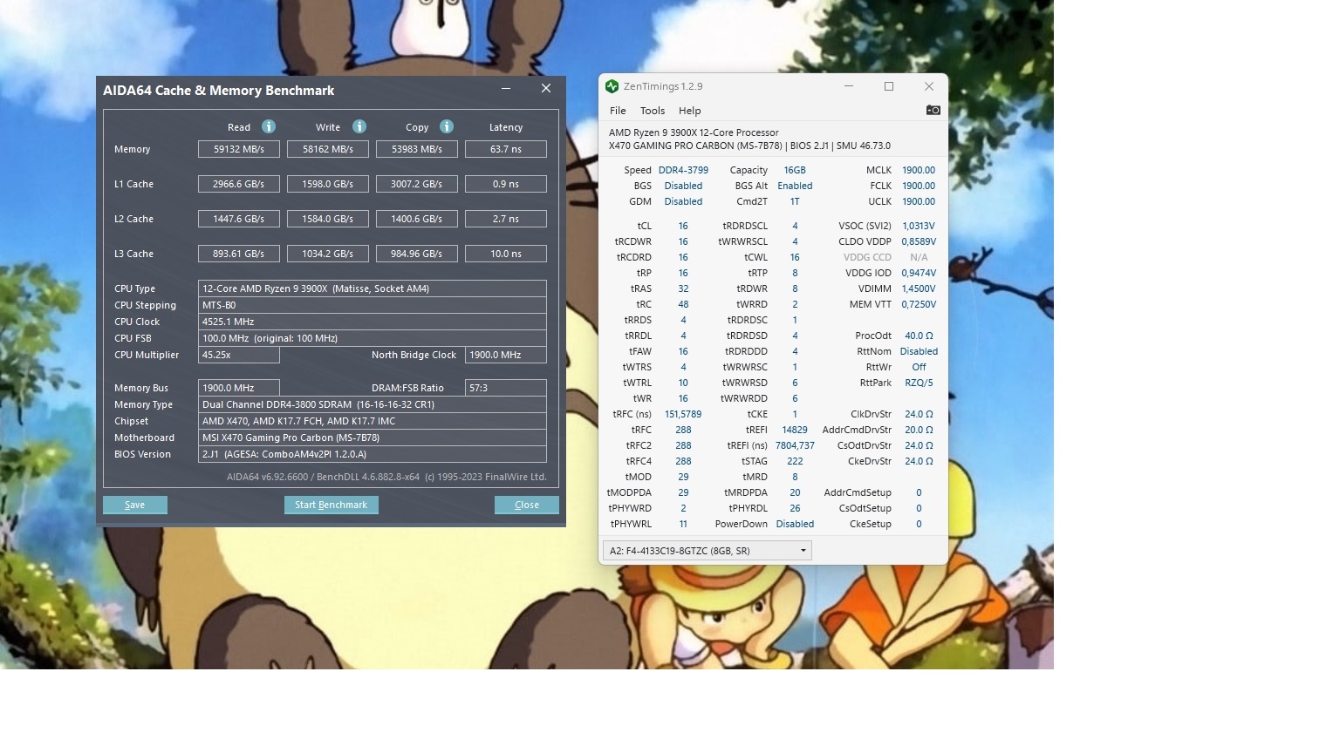This screenshot has height=753, width=1340.
Task: Select L3 Cache Latency value 10.0 ns
Action: [x=506, y=254]
